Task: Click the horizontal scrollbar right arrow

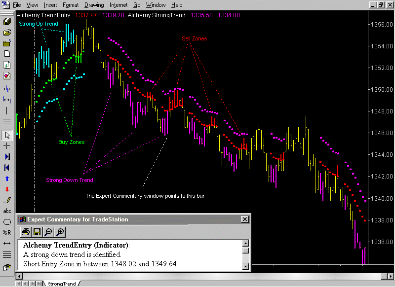Action: pos(391,276)
